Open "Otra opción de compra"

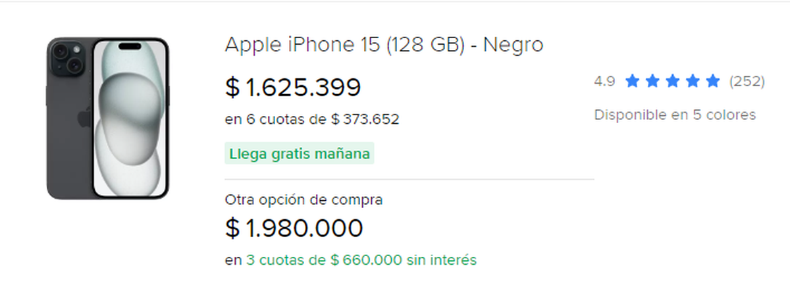click(x=303, y=200)
